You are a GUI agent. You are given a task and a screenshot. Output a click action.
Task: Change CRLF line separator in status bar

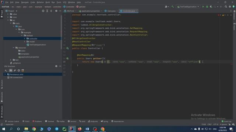(209, 124)
